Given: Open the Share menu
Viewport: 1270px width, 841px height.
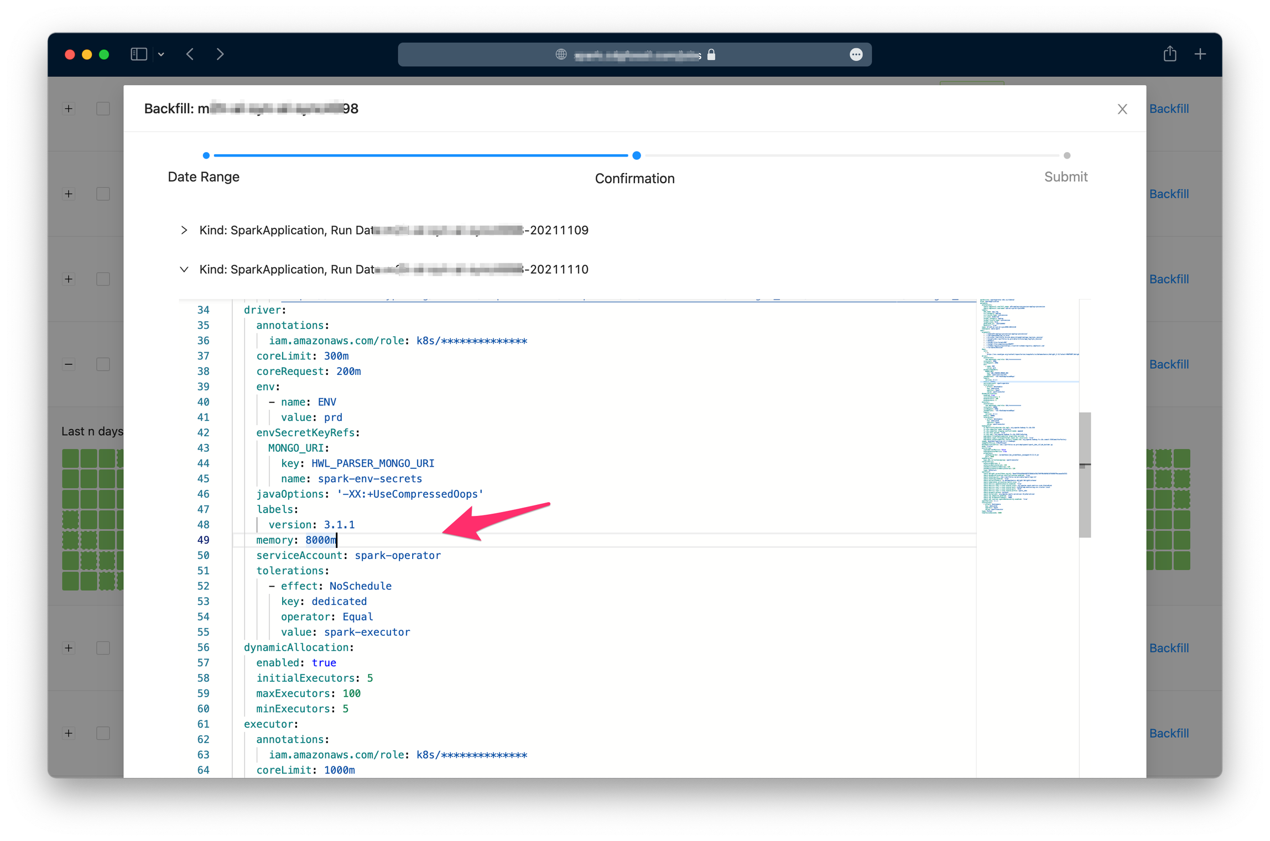Looking at the screenshot, I should (1169, 54).
